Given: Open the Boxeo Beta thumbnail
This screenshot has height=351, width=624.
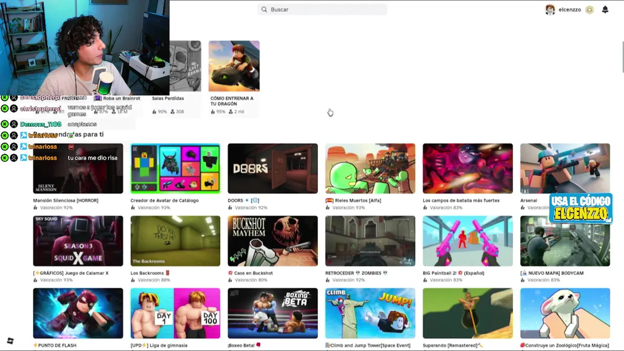Looking at the screenshot, I should [273, 313].
